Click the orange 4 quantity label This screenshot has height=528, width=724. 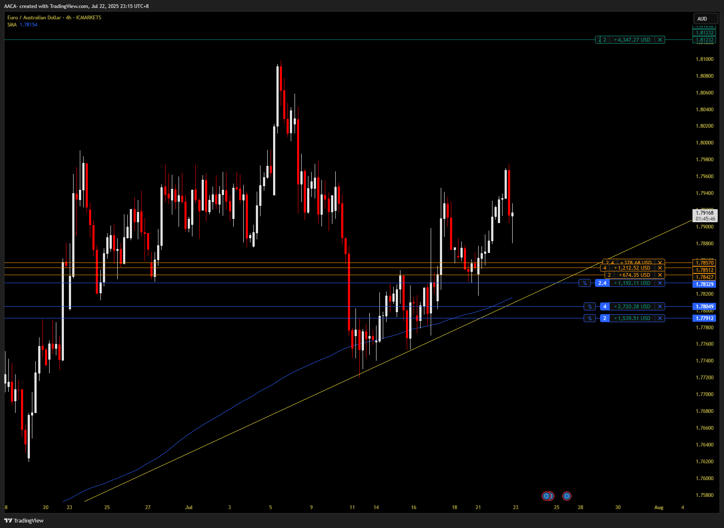pos(605,268)
